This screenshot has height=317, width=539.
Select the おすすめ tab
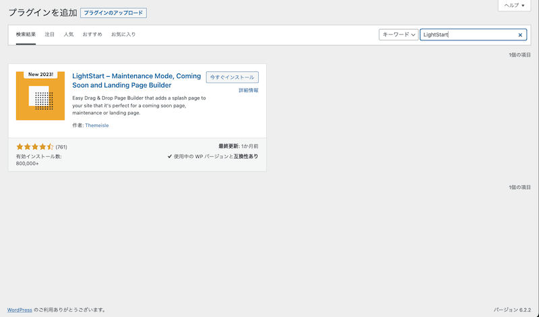[92, 34]
